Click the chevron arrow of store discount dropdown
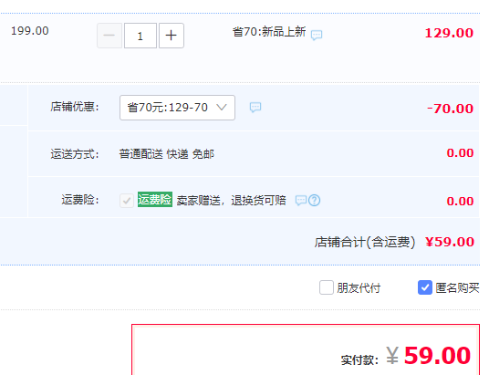Viewport: 489px width, 375px height. 222,108
